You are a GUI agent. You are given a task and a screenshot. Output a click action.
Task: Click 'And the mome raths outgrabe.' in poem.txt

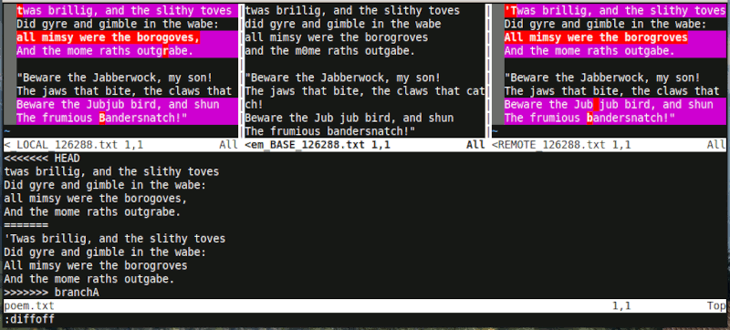pyautogui.click(x=92, y=211)
